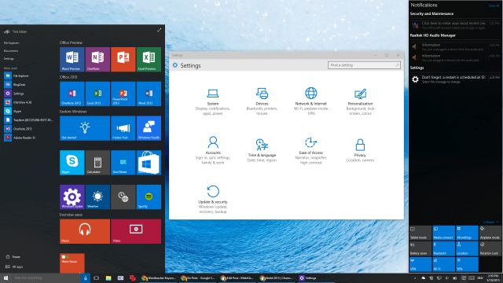The height and width of the screenshot is (283, 503).
Task: Toggle Tablet mode quick action
Action: pyautogui.click(x=420, y=233)
